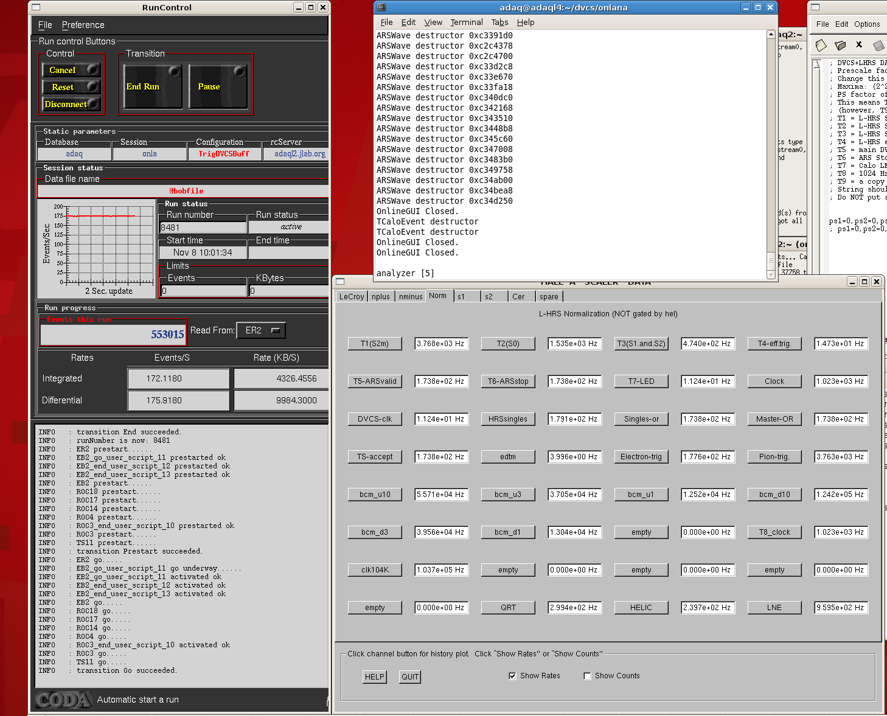887x716 pixels.
Task: Click the terminal scrollbar up arrow
Action: [x=771, y=35]
